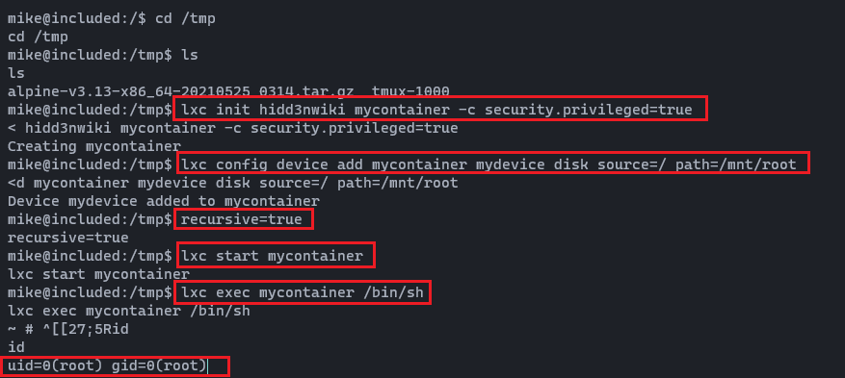Click 'Device mydevice added to mycontainer' output
The image size is (845, 378).
163,201
